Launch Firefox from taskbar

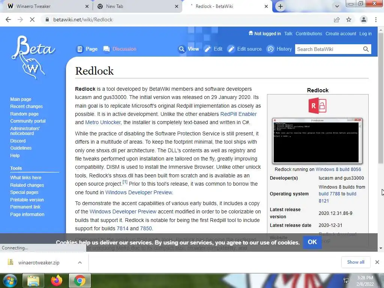57,280
